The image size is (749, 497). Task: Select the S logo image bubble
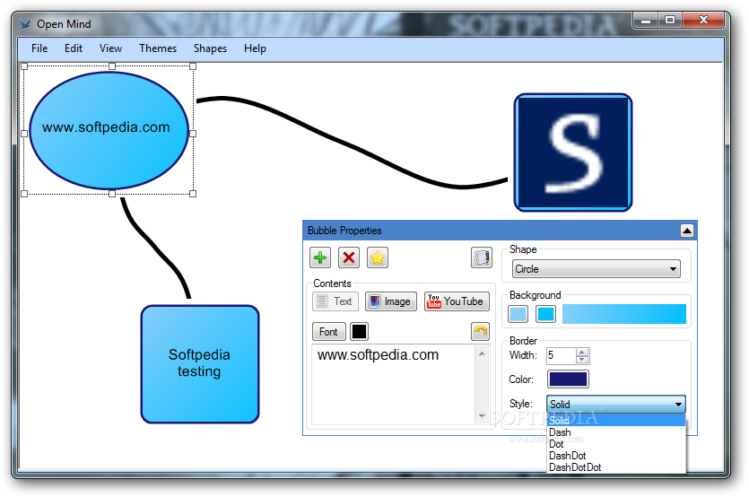pos(573,153)
